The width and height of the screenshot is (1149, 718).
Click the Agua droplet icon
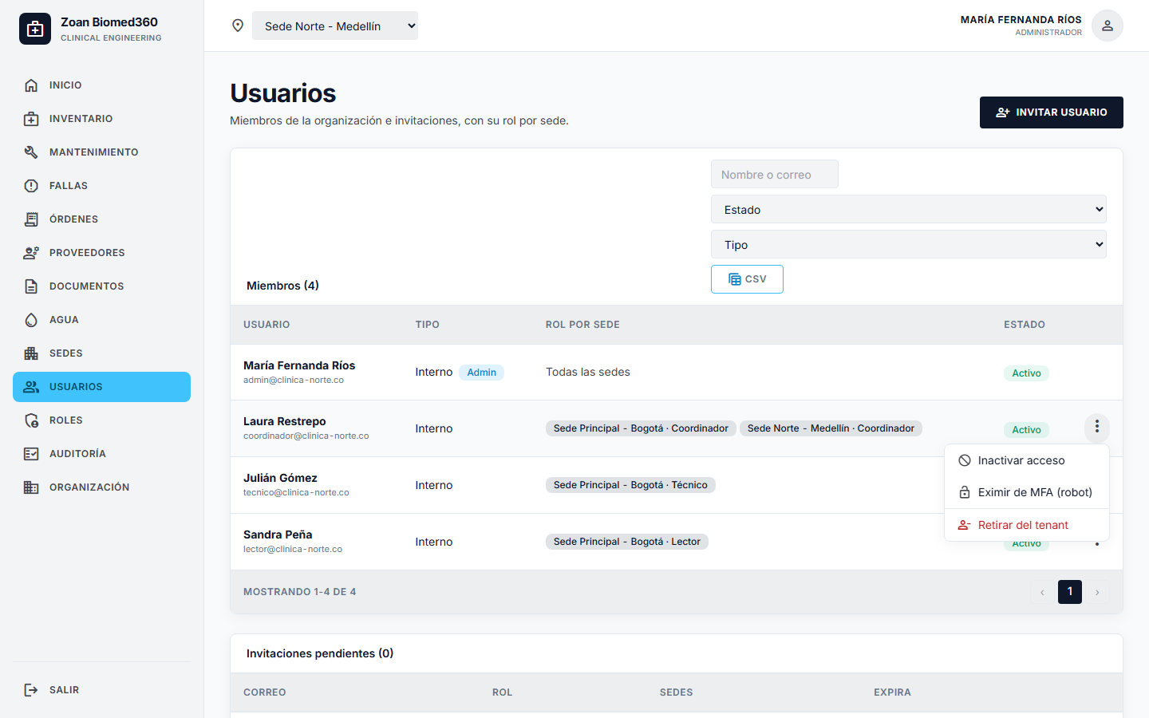click(31, 320)
